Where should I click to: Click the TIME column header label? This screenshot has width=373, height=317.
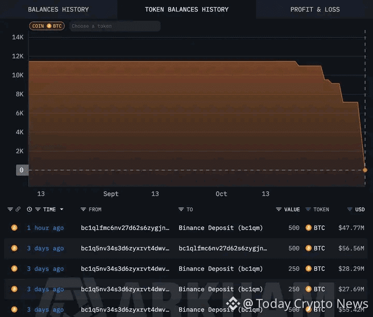click(x=50, y=209)
